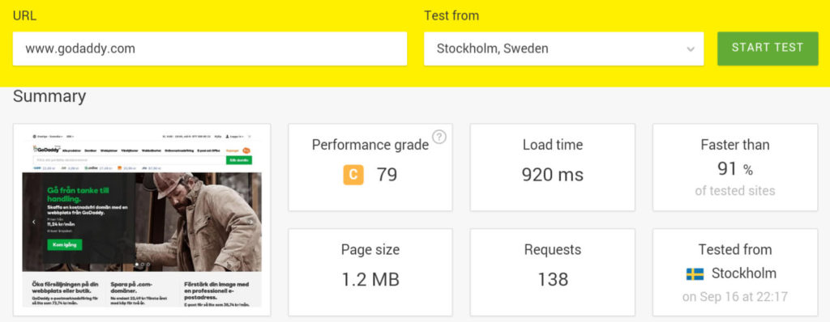Click the right carousel arrow in preview
This screenshot has width=830, height=322.
(x=250, y=222)
